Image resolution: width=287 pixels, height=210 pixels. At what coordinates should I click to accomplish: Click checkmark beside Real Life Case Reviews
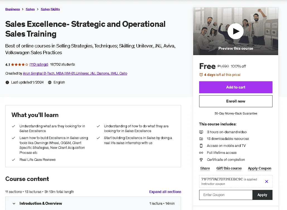(13, 160)
